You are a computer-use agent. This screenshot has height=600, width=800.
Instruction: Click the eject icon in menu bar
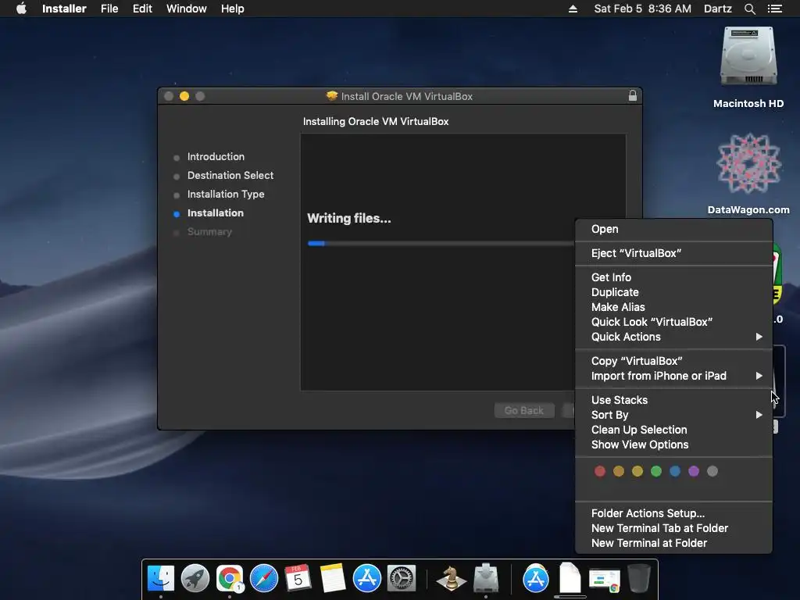[x=573, y=9]
